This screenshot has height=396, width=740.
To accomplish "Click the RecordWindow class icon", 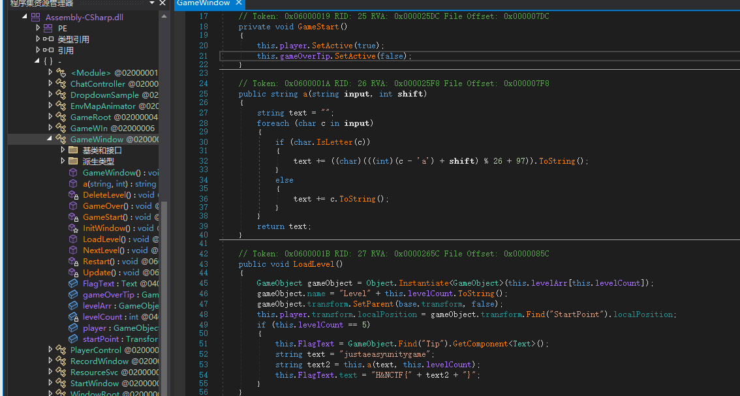I will (x=61, y=361).
